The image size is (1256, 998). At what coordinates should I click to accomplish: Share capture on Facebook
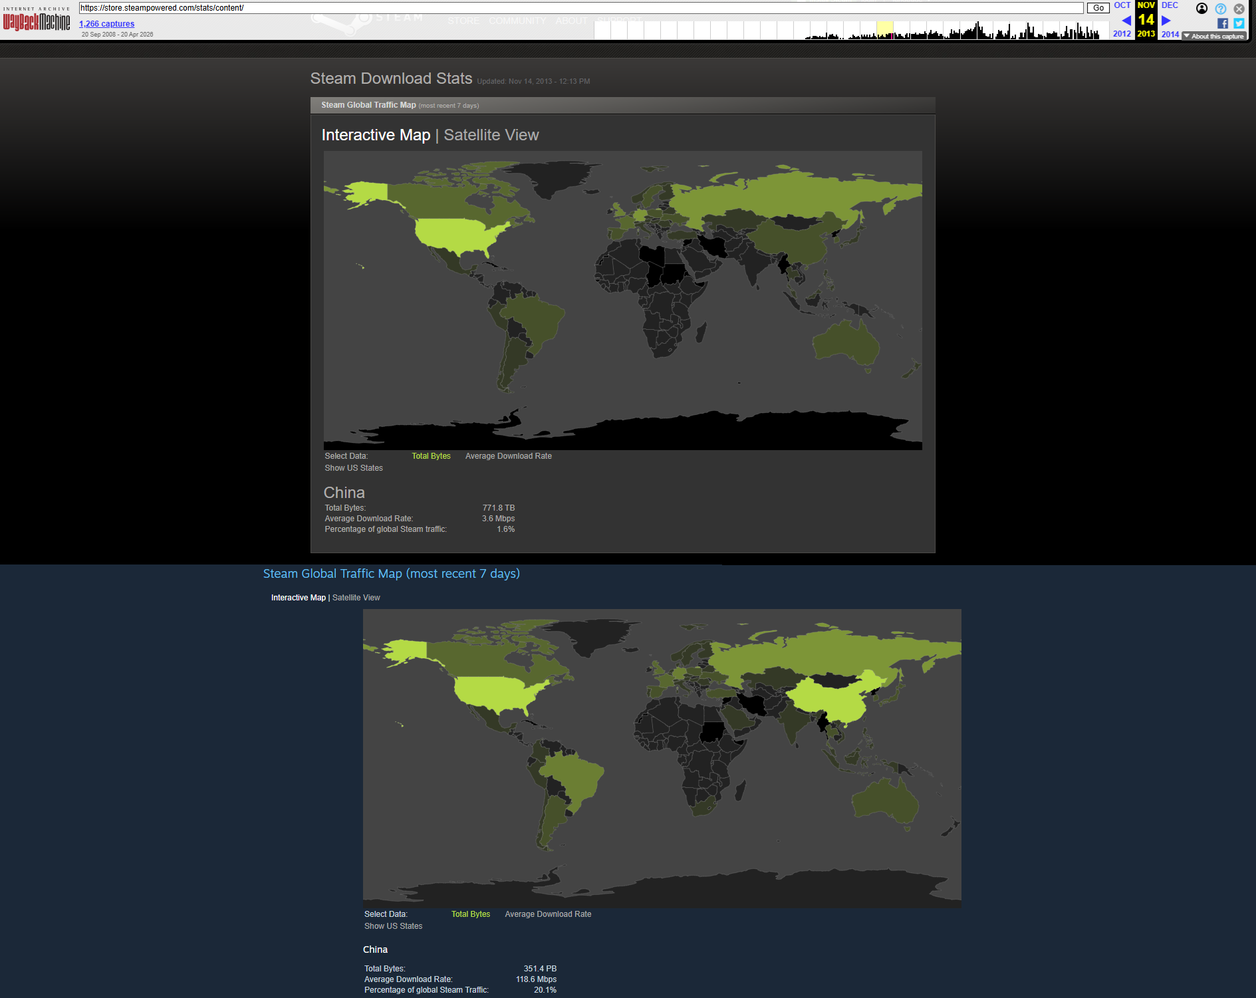point(1223,23)
